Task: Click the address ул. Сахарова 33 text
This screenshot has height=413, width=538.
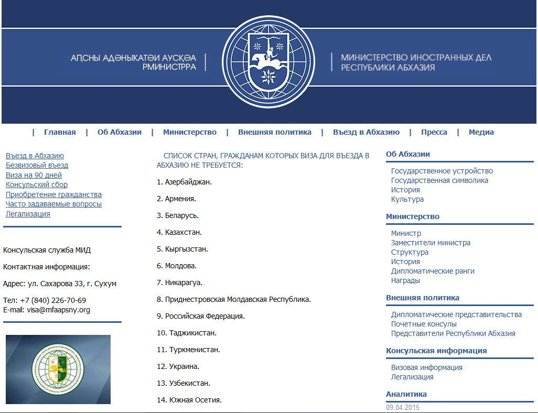Action: pyautogui.click(x=55, y=284)
